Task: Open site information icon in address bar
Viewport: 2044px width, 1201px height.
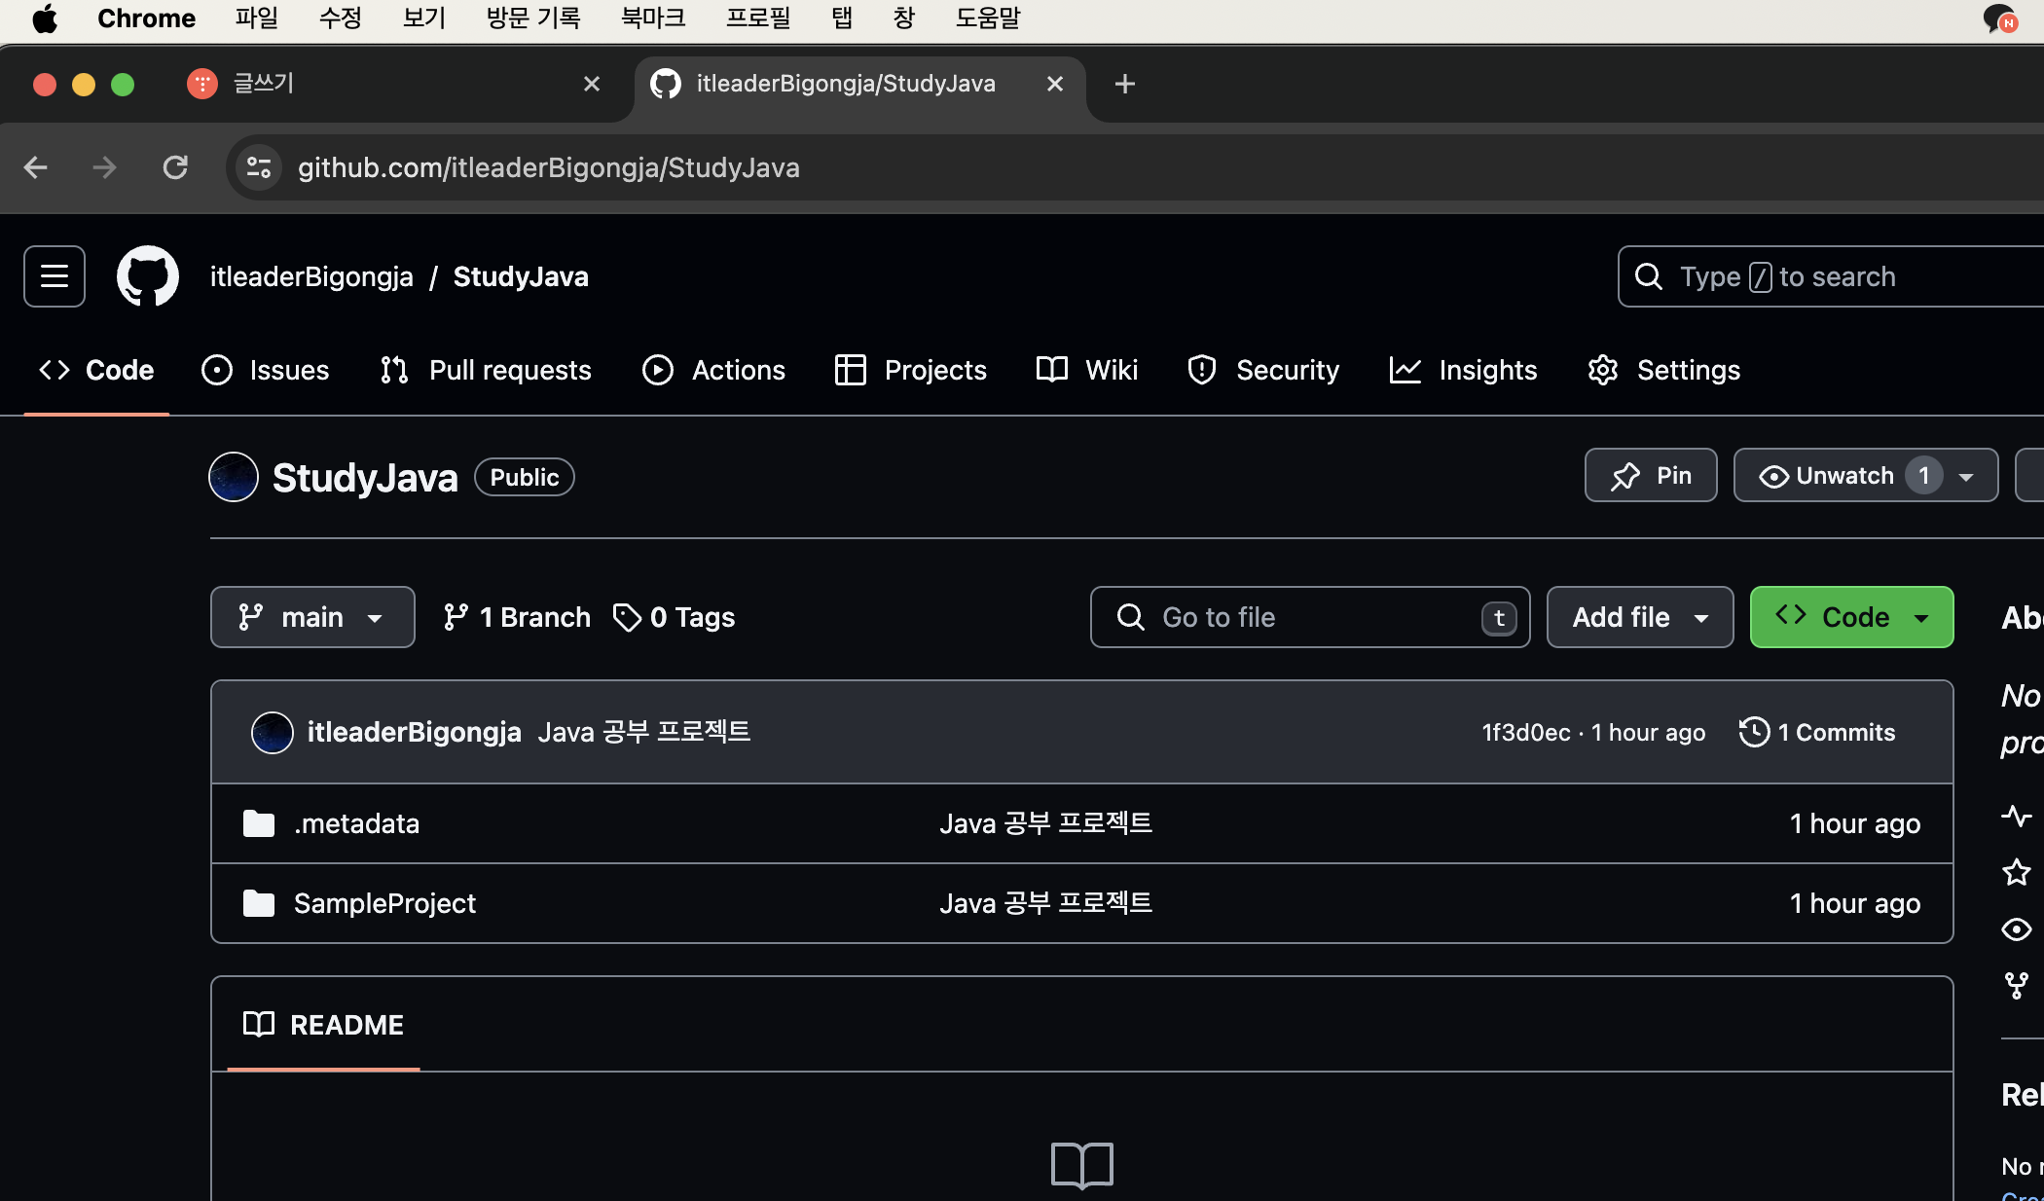Action: (x=258, y=167)
